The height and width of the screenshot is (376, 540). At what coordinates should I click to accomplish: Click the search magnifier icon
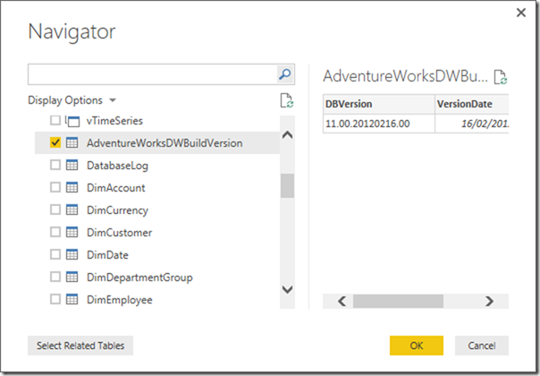point(285,74)
